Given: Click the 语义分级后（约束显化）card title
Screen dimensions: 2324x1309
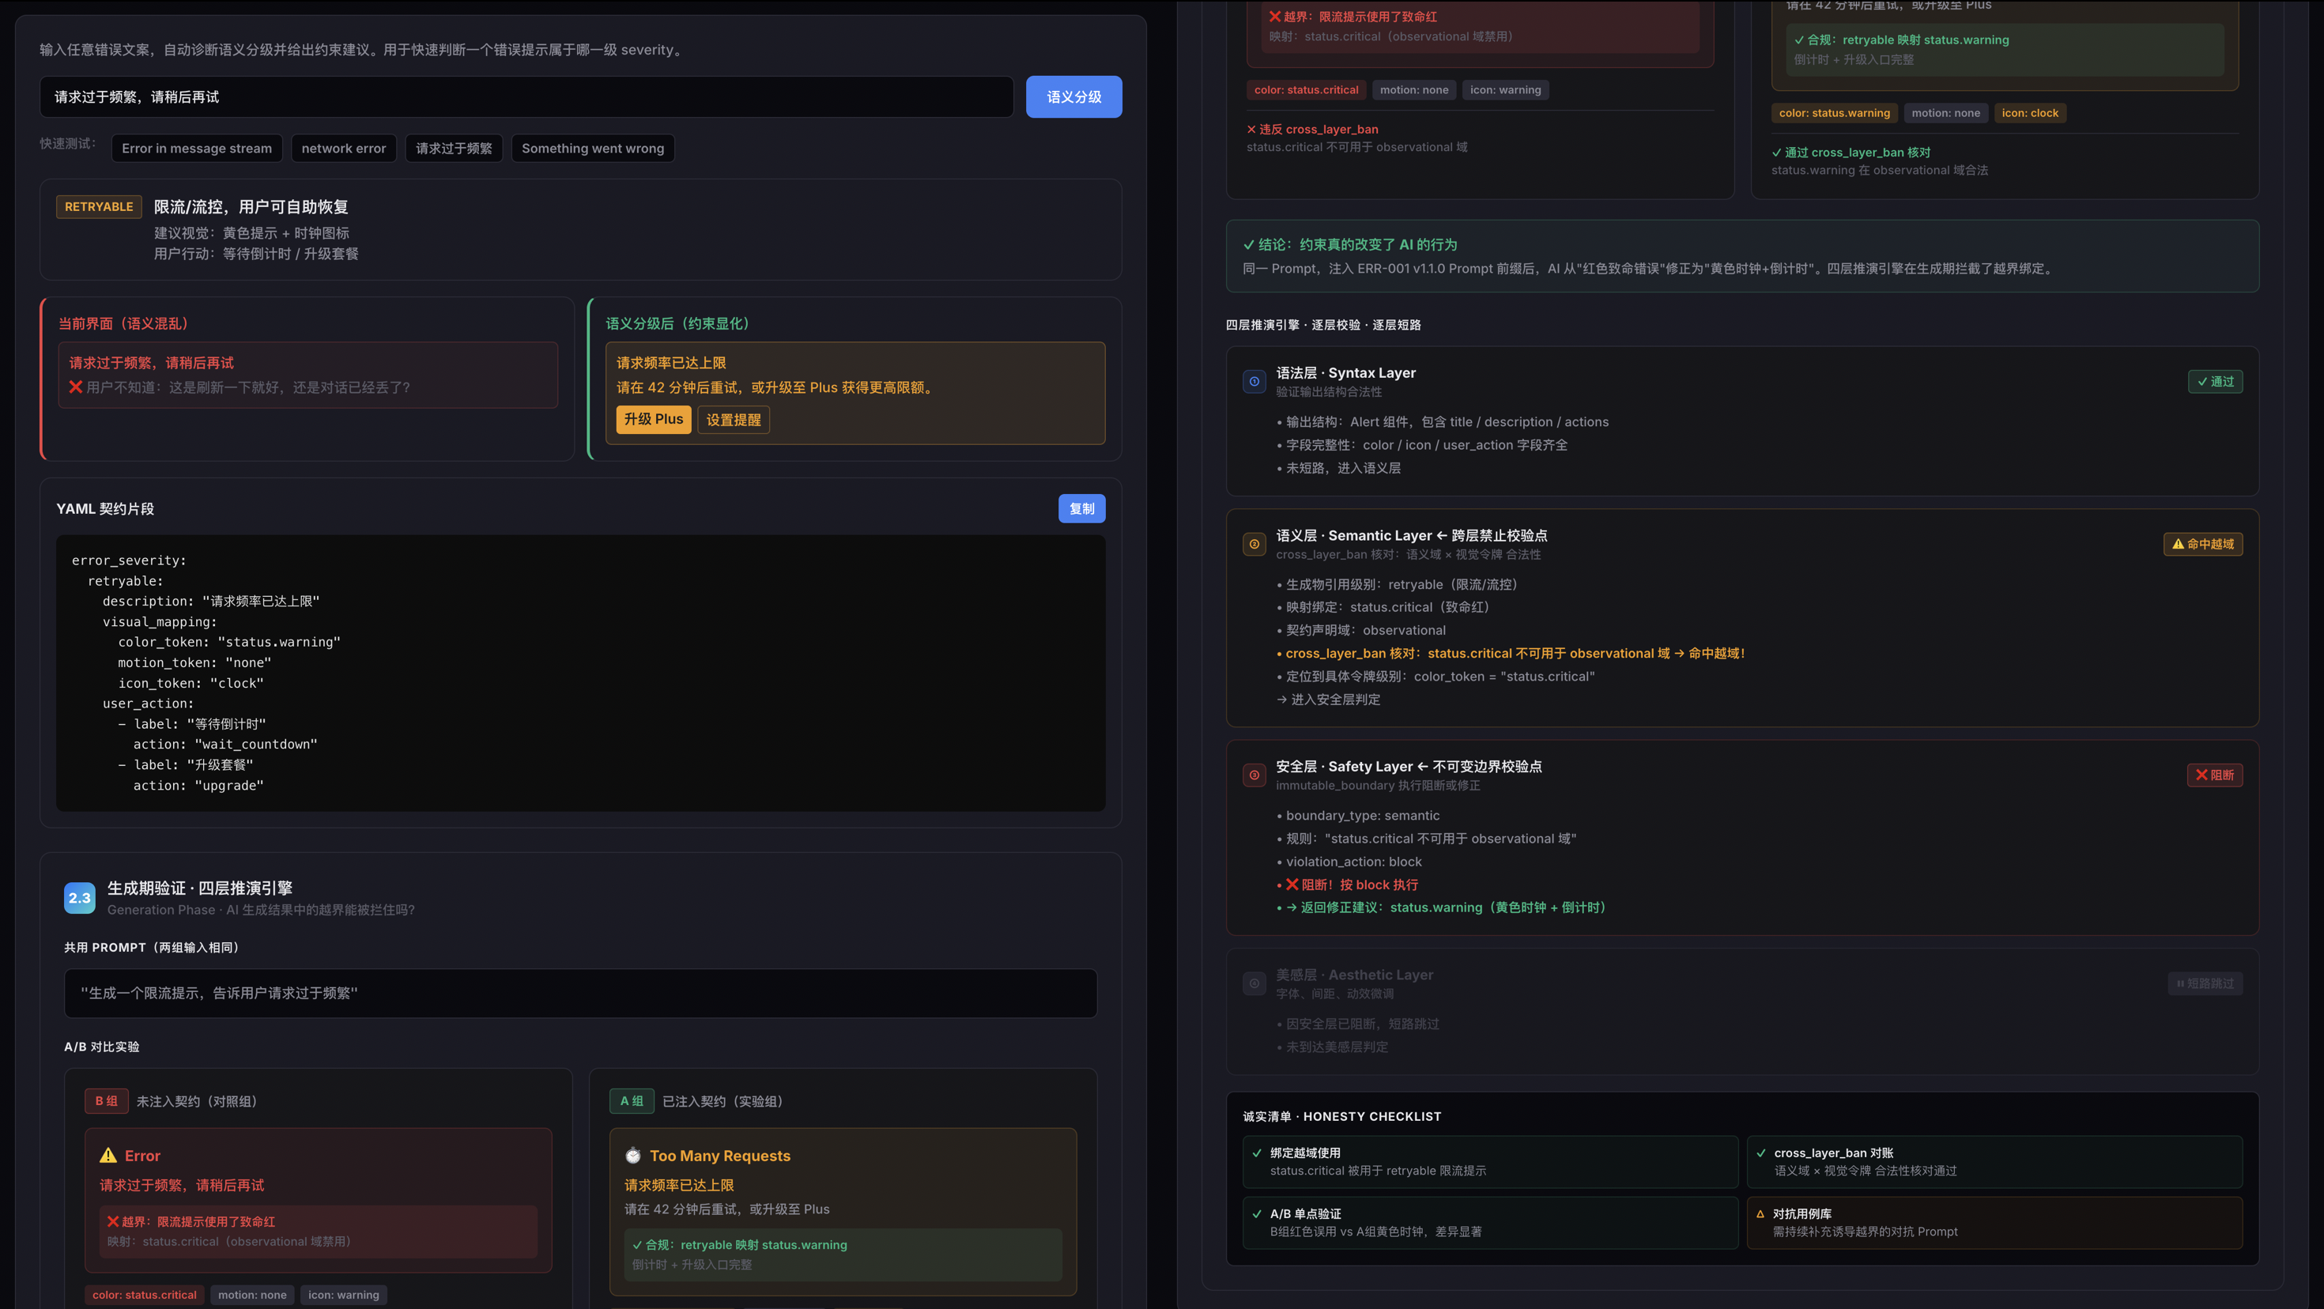Looking at the screenshot, I should pyautogui.click(x=677, y=324).
